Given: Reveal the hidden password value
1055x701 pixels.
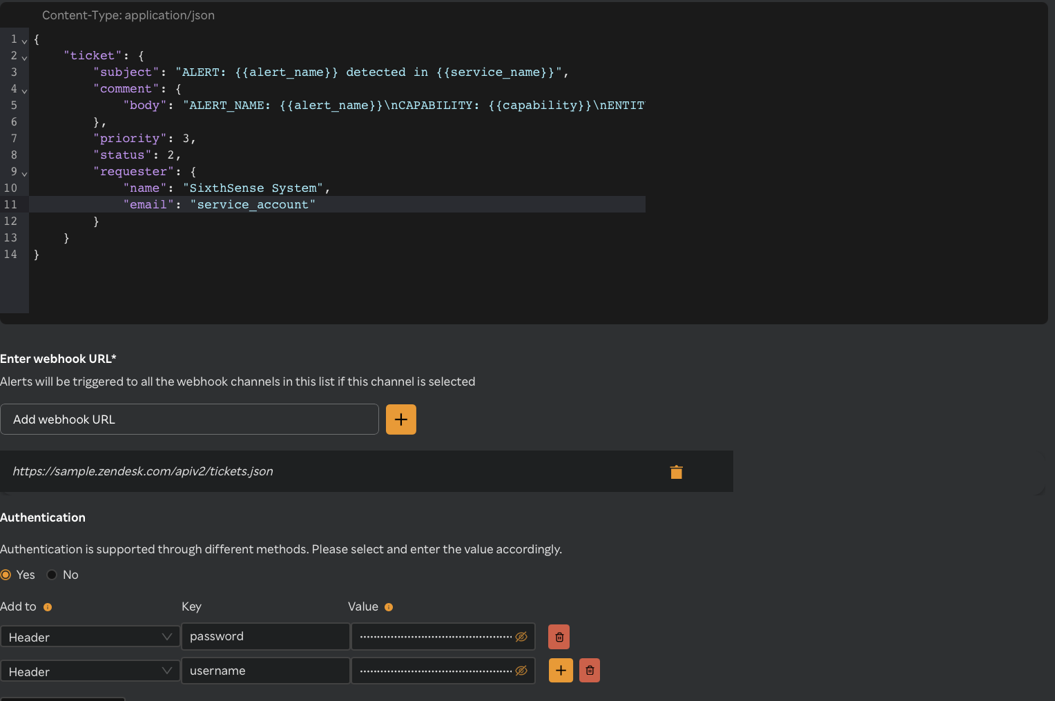Looking at the screenshot, I should [521, 637].
